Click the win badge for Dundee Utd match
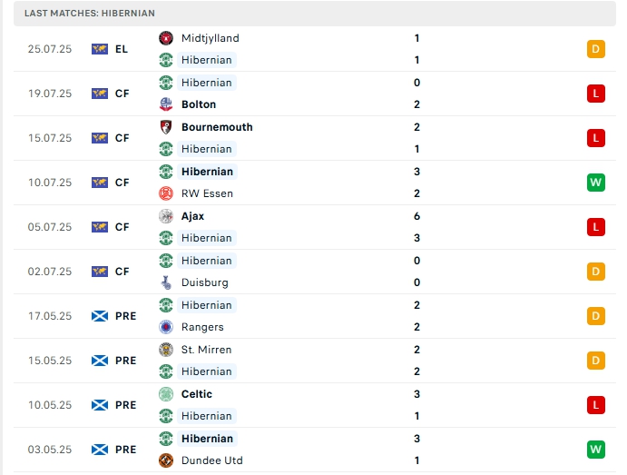This screenshot has width=627, height=475. click(x=596, y=450)
